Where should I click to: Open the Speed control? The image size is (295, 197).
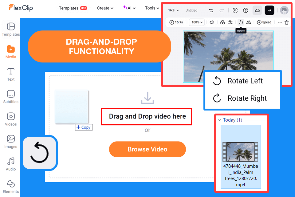264,22
